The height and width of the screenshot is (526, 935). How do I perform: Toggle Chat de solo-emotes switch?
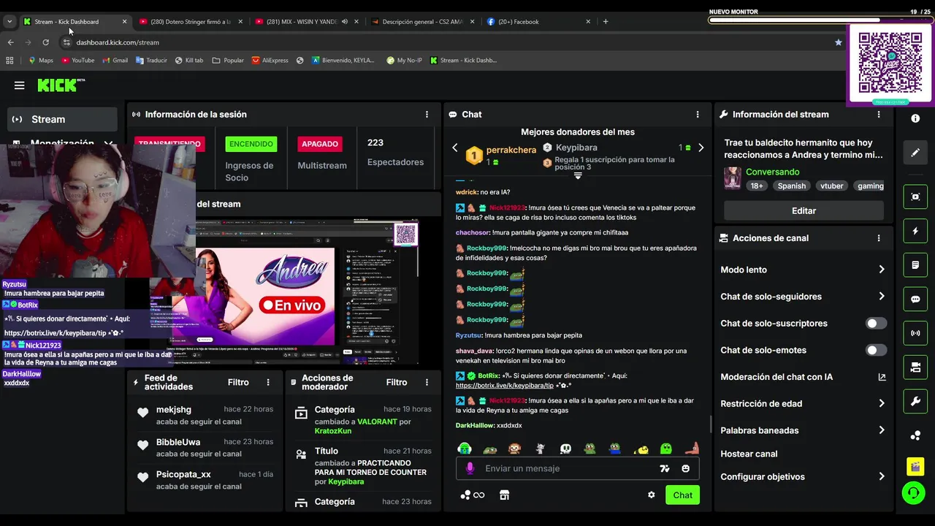pos(876,350)
